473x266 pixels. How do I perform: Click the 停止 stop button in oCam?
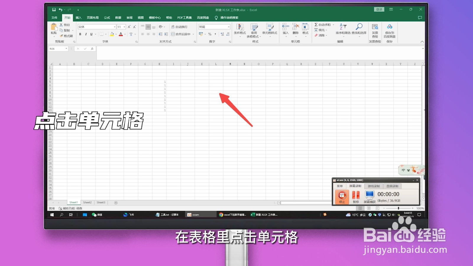pos(341,197)
